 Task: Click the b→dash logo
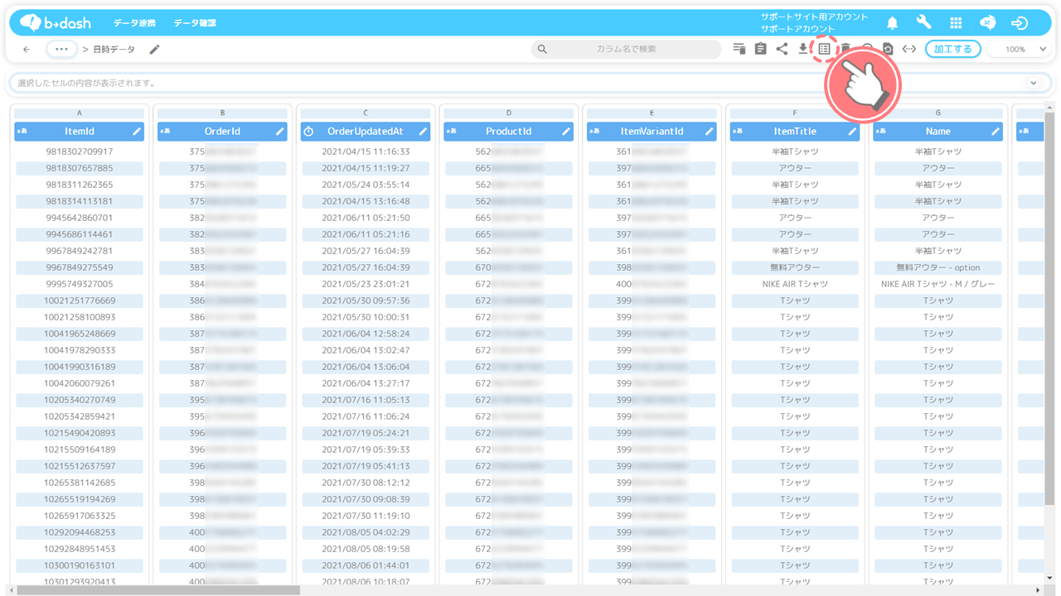[x=56, y=23]
